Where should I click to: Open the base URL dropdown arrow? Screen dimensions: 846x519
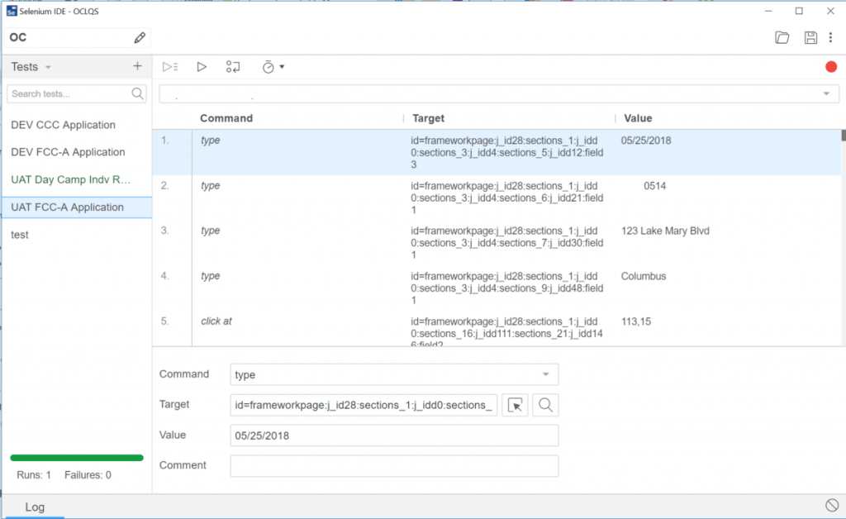826,94
